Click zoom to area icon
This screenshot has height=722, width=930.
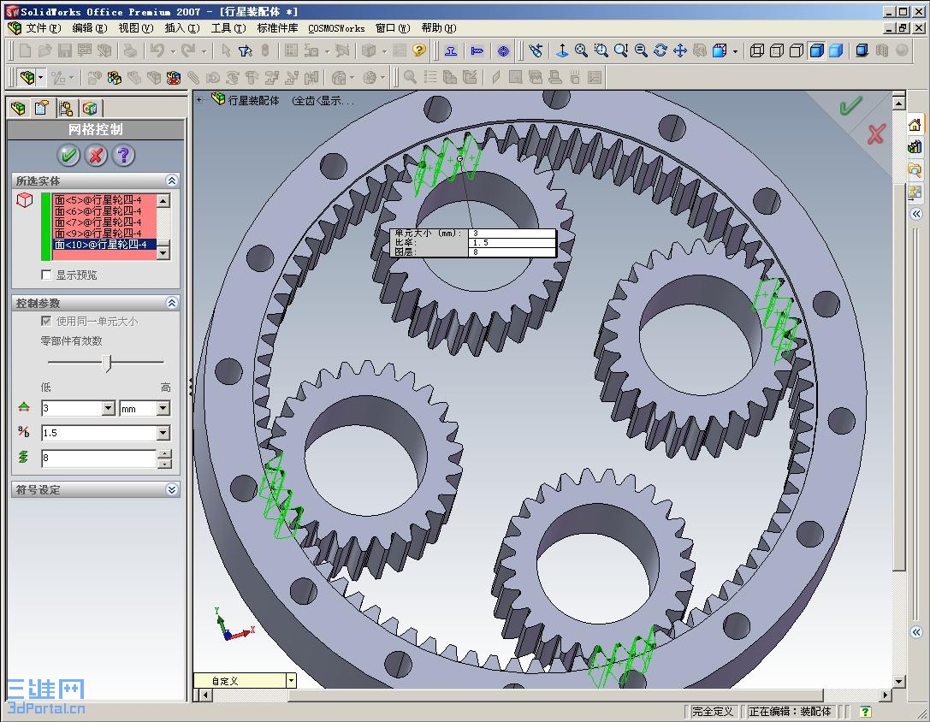pyautogui.click(x=601, y=51)
